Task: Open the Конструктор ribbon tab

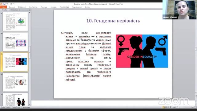Action: click(x=33, y=7)
